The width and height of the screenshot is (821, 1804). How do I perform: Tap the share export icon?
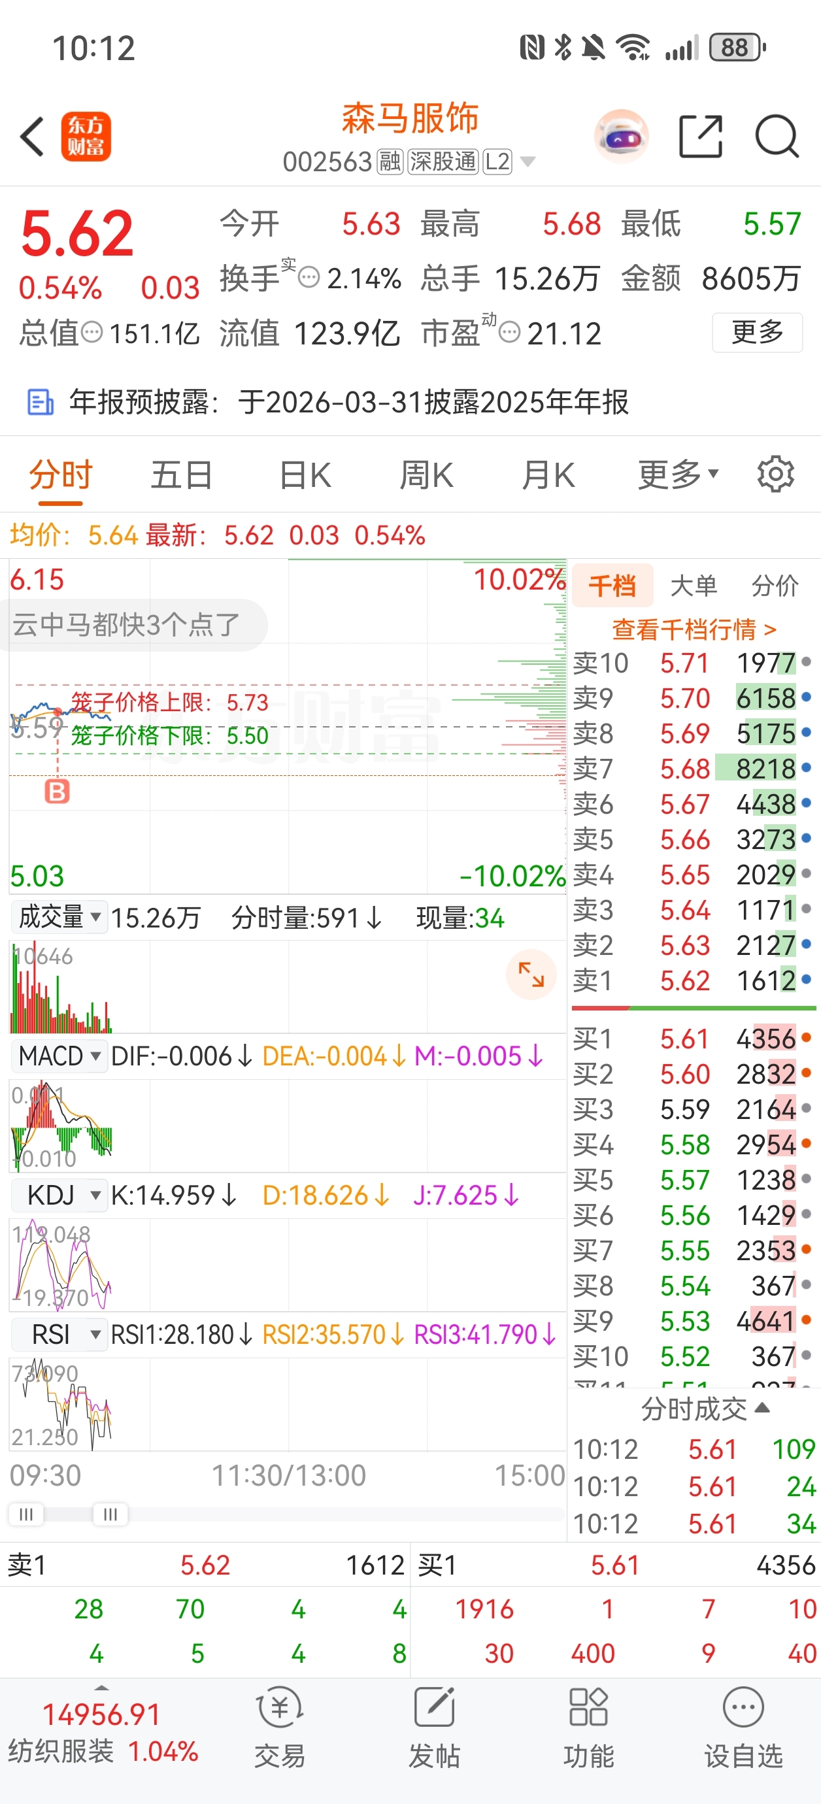pos(701,136)
